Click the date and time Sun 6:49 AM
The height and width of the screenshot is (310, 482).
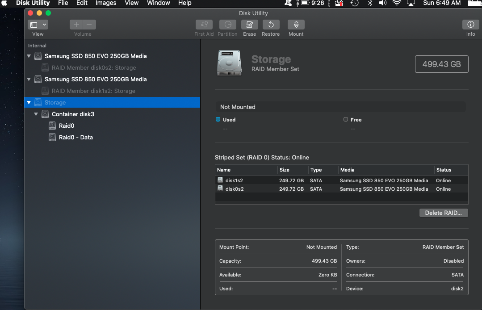(442, 3)
